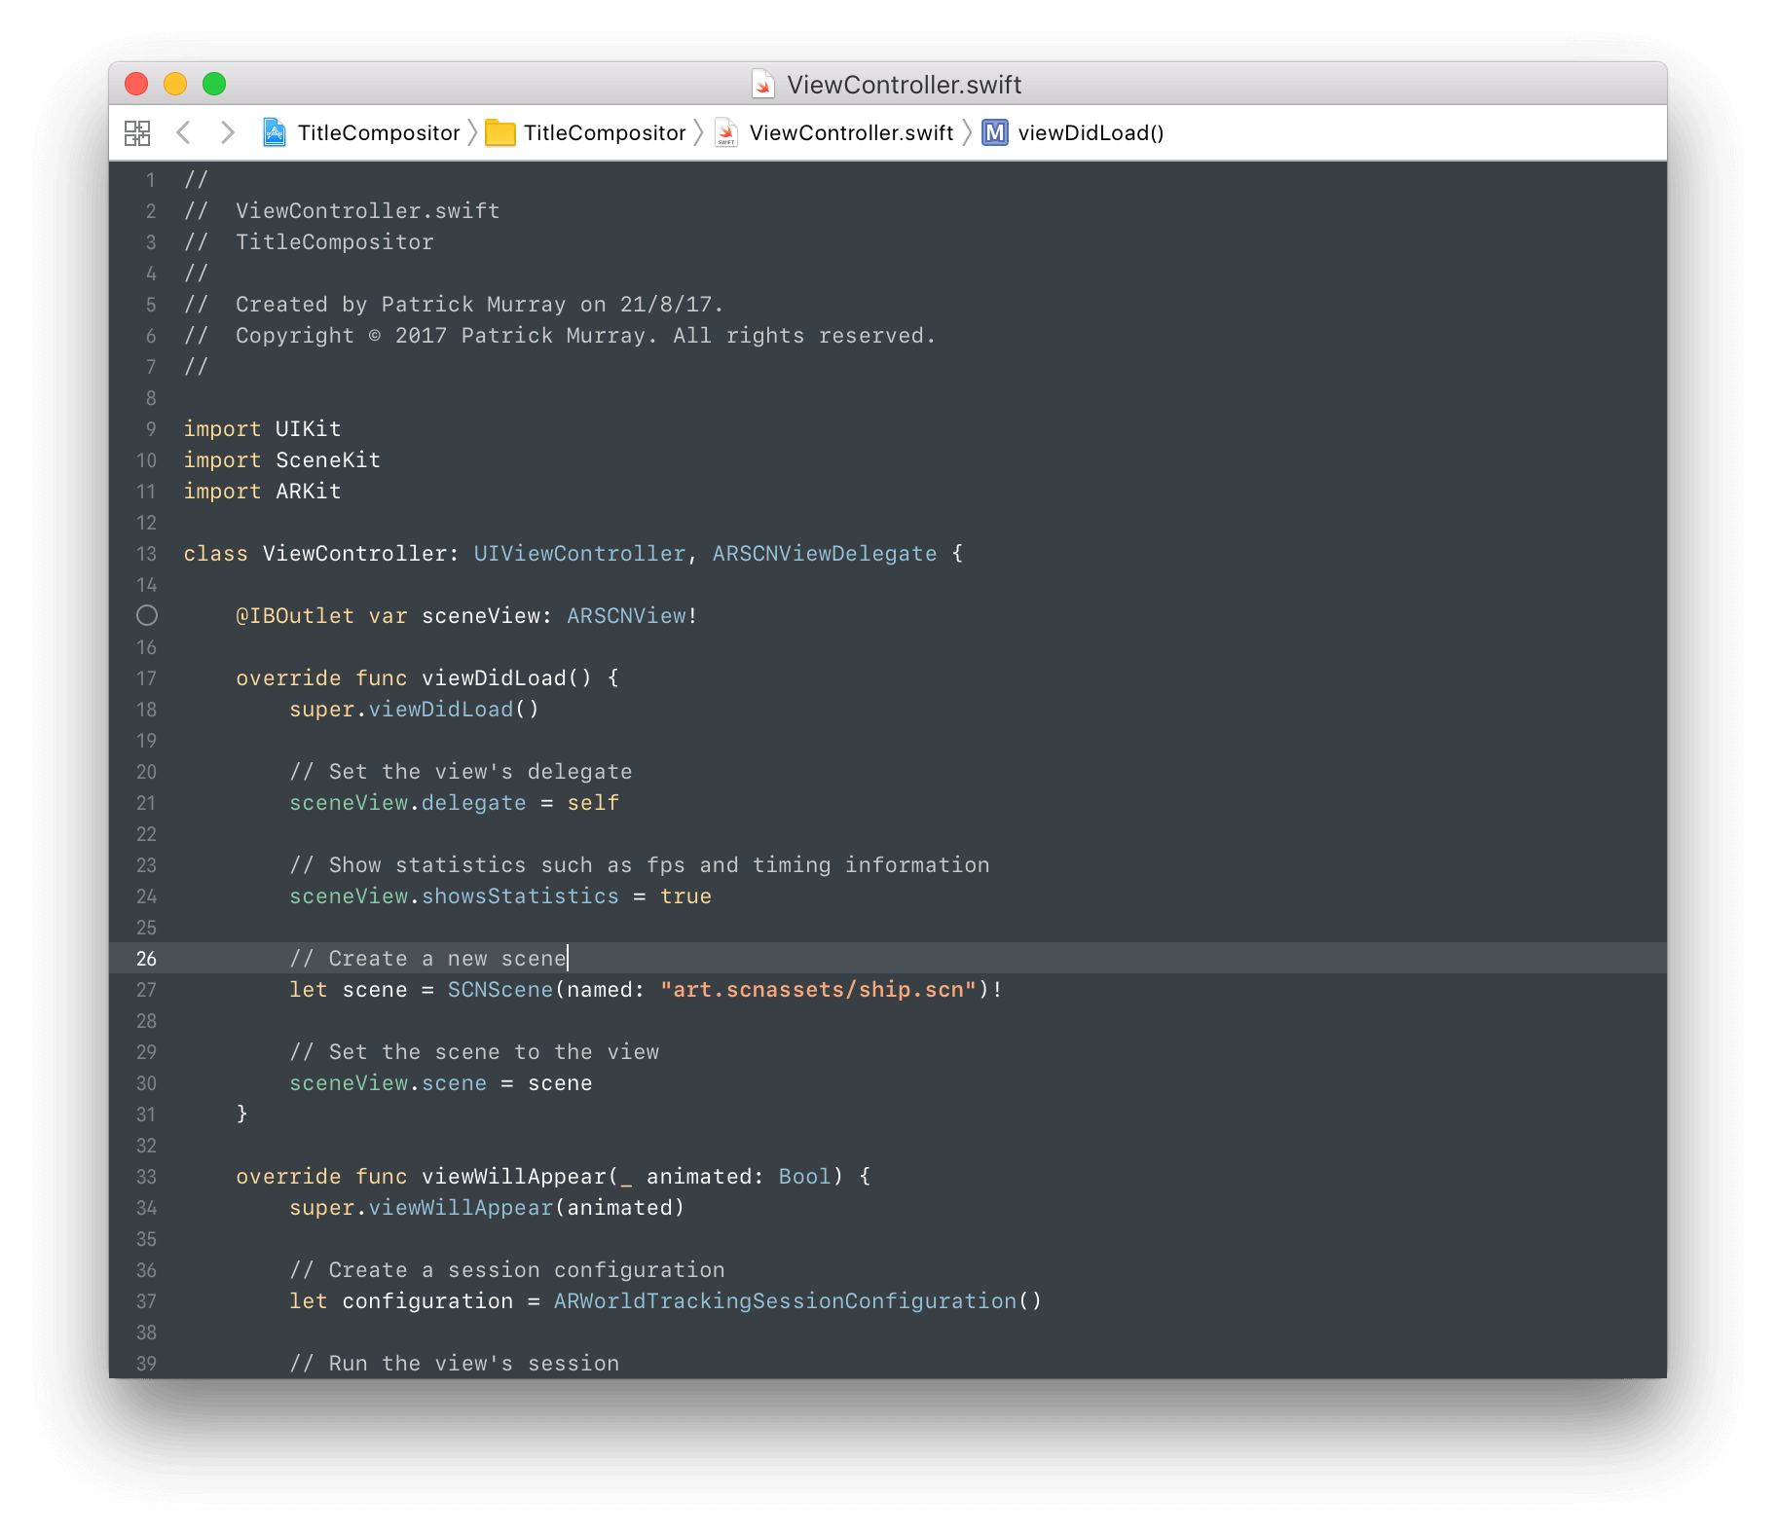Click the ARSCNView type on outlet line

pyautogui.click(x=626, y=616)
